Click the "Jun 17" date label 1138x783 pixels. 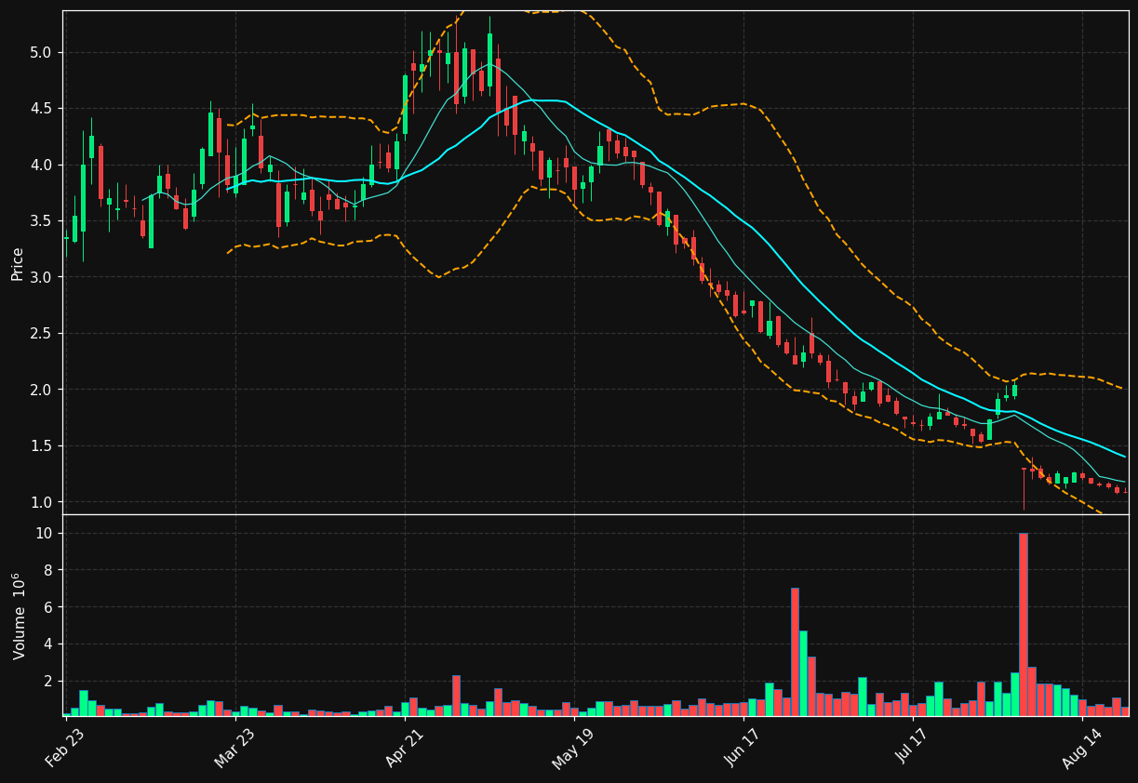(x=742, y=748)
